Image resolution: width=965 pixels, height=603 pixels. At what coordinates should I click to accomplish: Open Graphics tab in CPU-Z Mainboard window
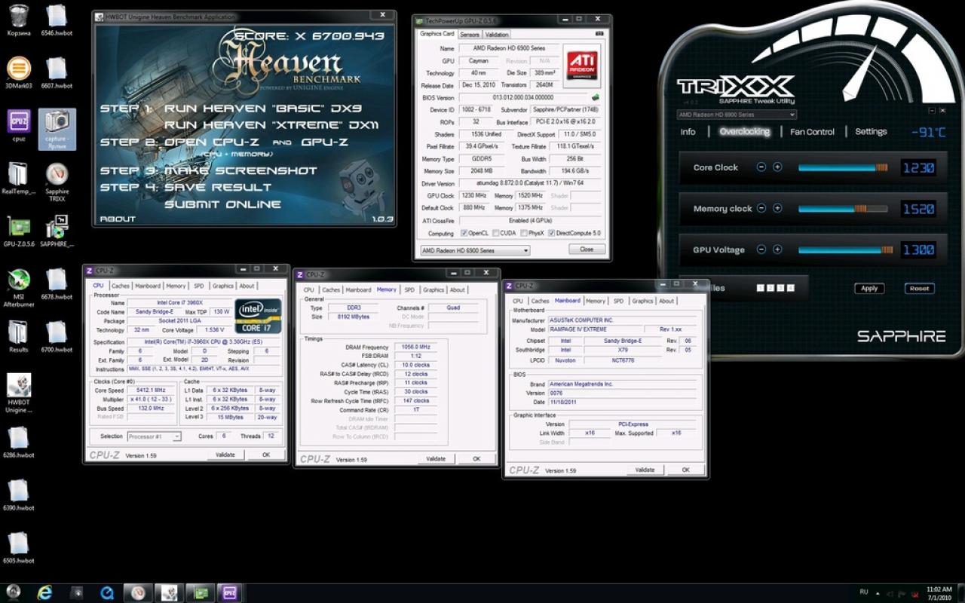point(642,301)
